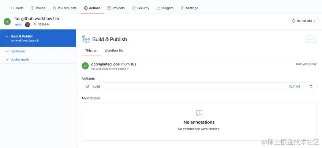Click the on: workflow_dispatch subtitle
Viewport: 322px width, 148px height.
pyautogui.click(x=25, y=40)
